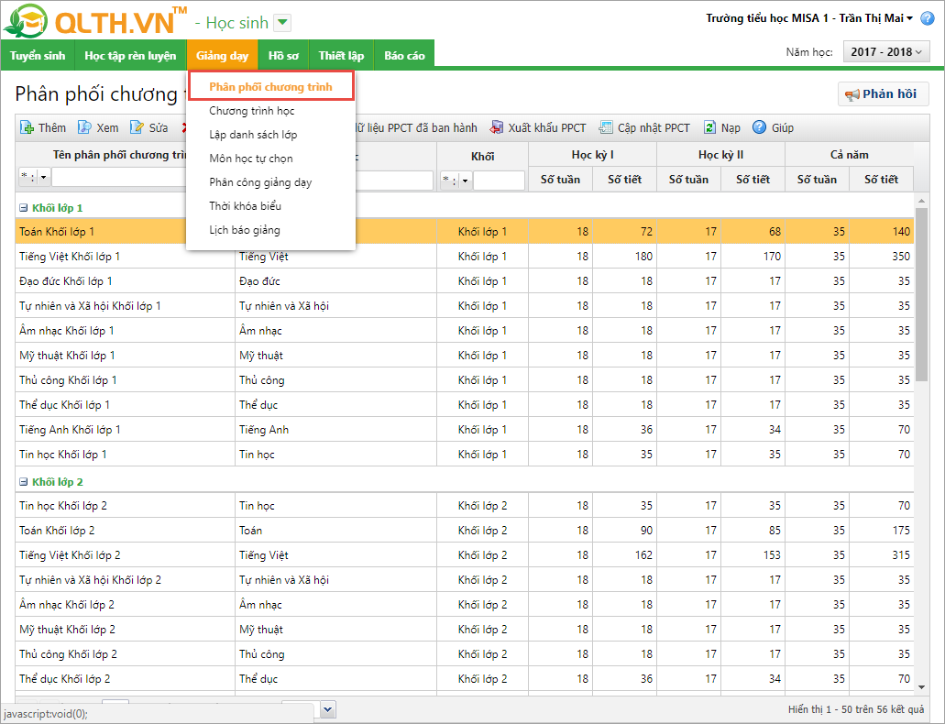945x724 pixels.
Task: Click the Cập nhật PPCT update icon
Action: pos(606,128)
